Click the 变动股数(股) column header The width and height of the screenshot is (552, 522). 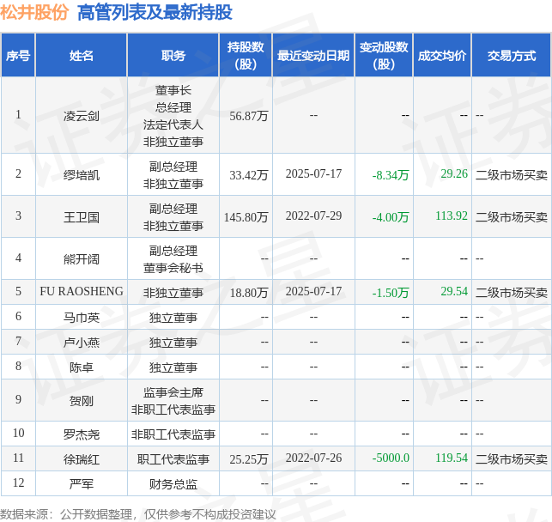(x=384, y=55)
